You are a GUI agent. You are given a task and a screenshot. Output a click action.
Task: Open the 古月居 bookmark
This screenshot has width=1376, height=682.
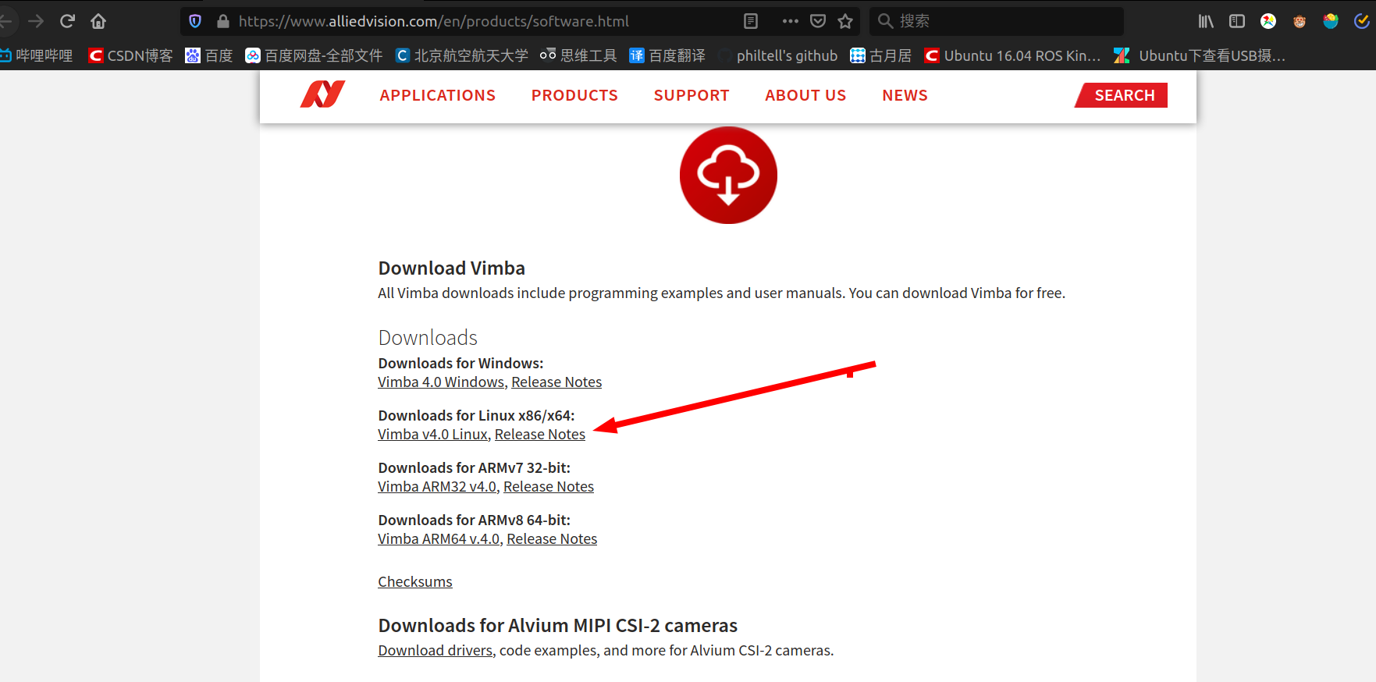click(x=881, y=55)
